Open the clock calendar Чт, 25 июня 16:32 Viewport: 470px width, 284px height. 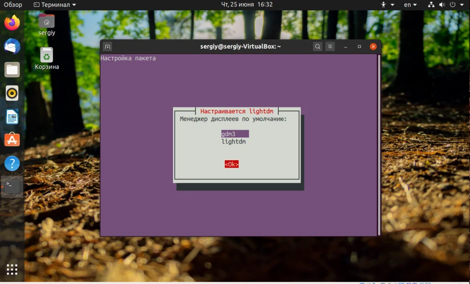pyautogui.click(x=247, y=4)
